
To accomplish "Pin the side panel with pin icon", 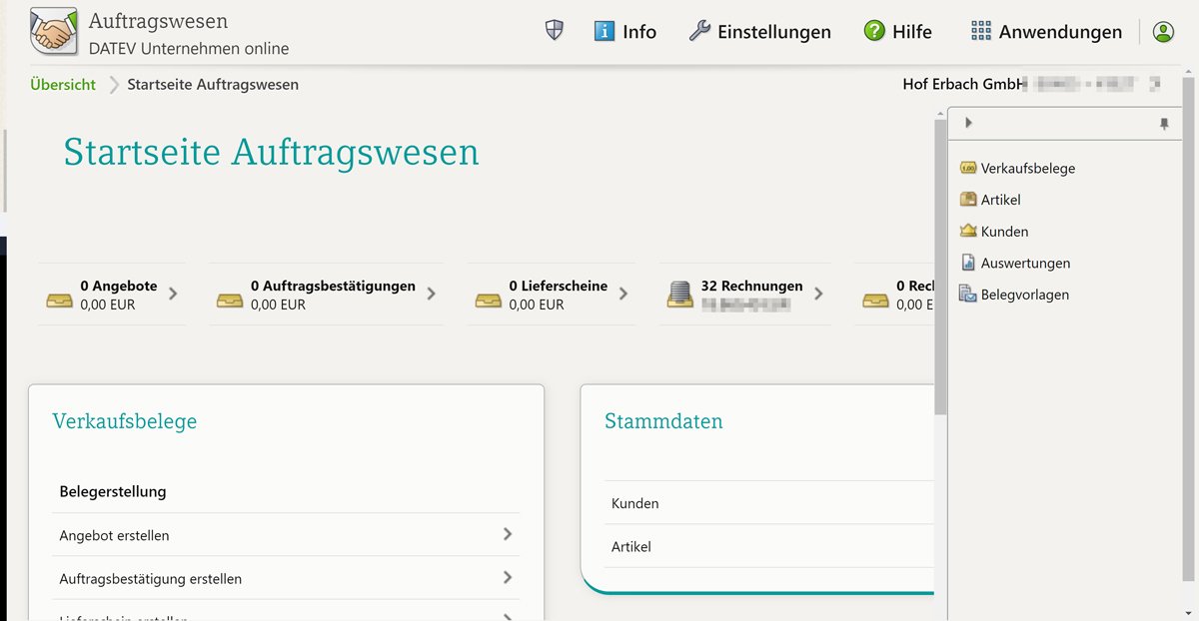I will click(x=1163, y=124).
